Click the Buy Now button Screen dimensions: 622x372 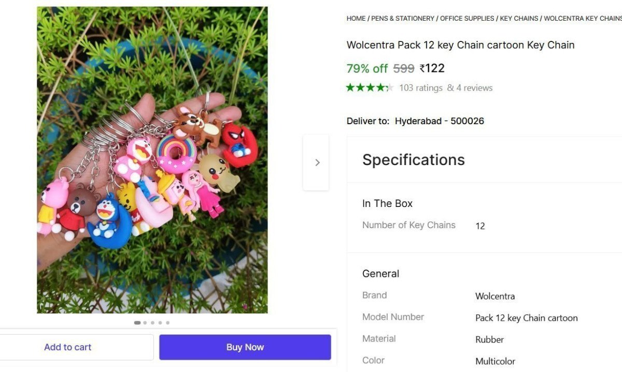(x=245, y=347)
